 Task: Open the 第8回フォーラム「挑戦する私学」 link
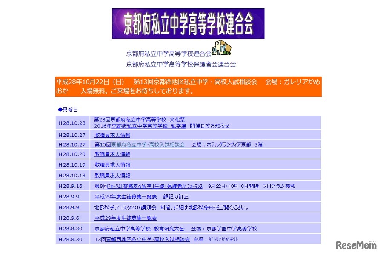(149, 186)
